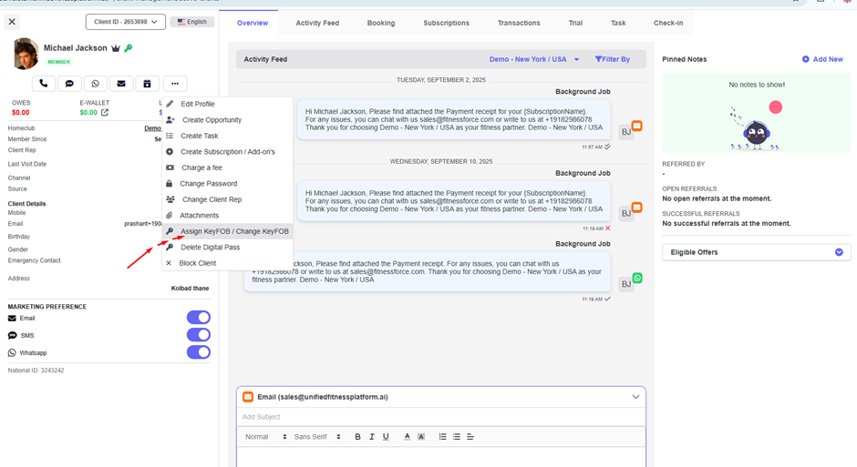Screen dimensions: 857x467
Task: Open the Normal paragraph style dropdown
Action: tap(265, 436)
